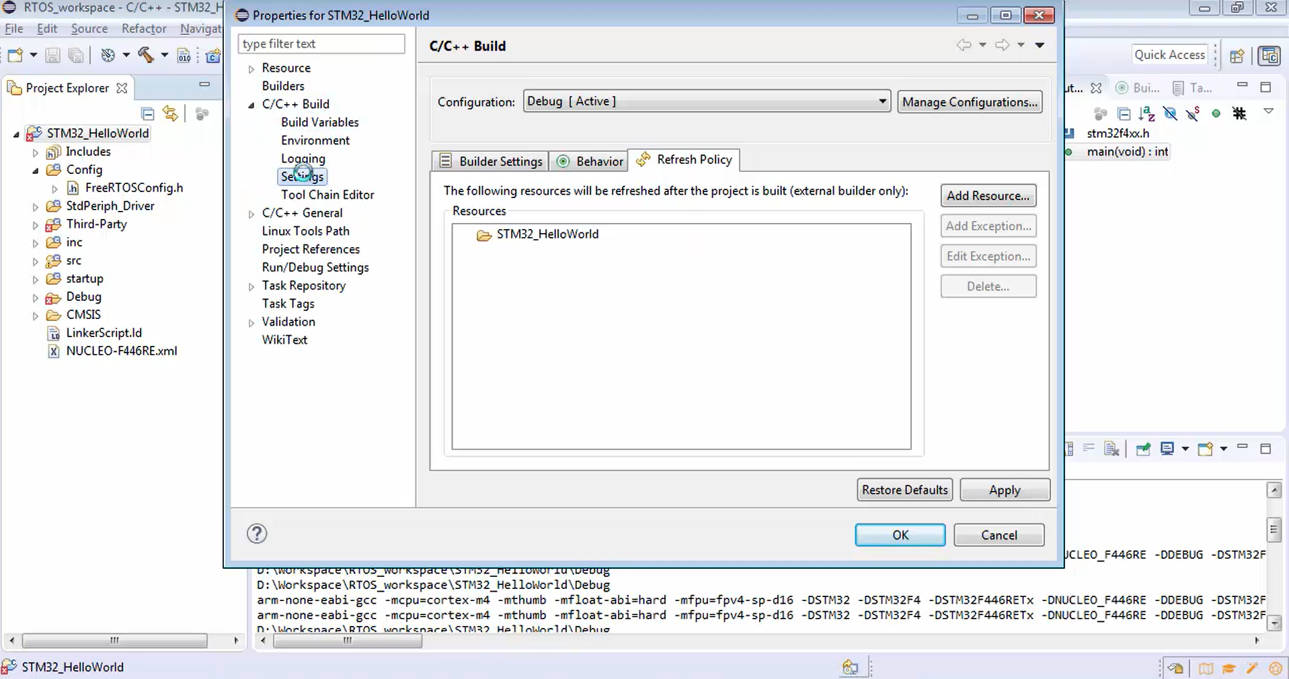This screenshot has width=1289, height=679.
Task: Click the Save All toolbar icon
Action: click(76, 55)
